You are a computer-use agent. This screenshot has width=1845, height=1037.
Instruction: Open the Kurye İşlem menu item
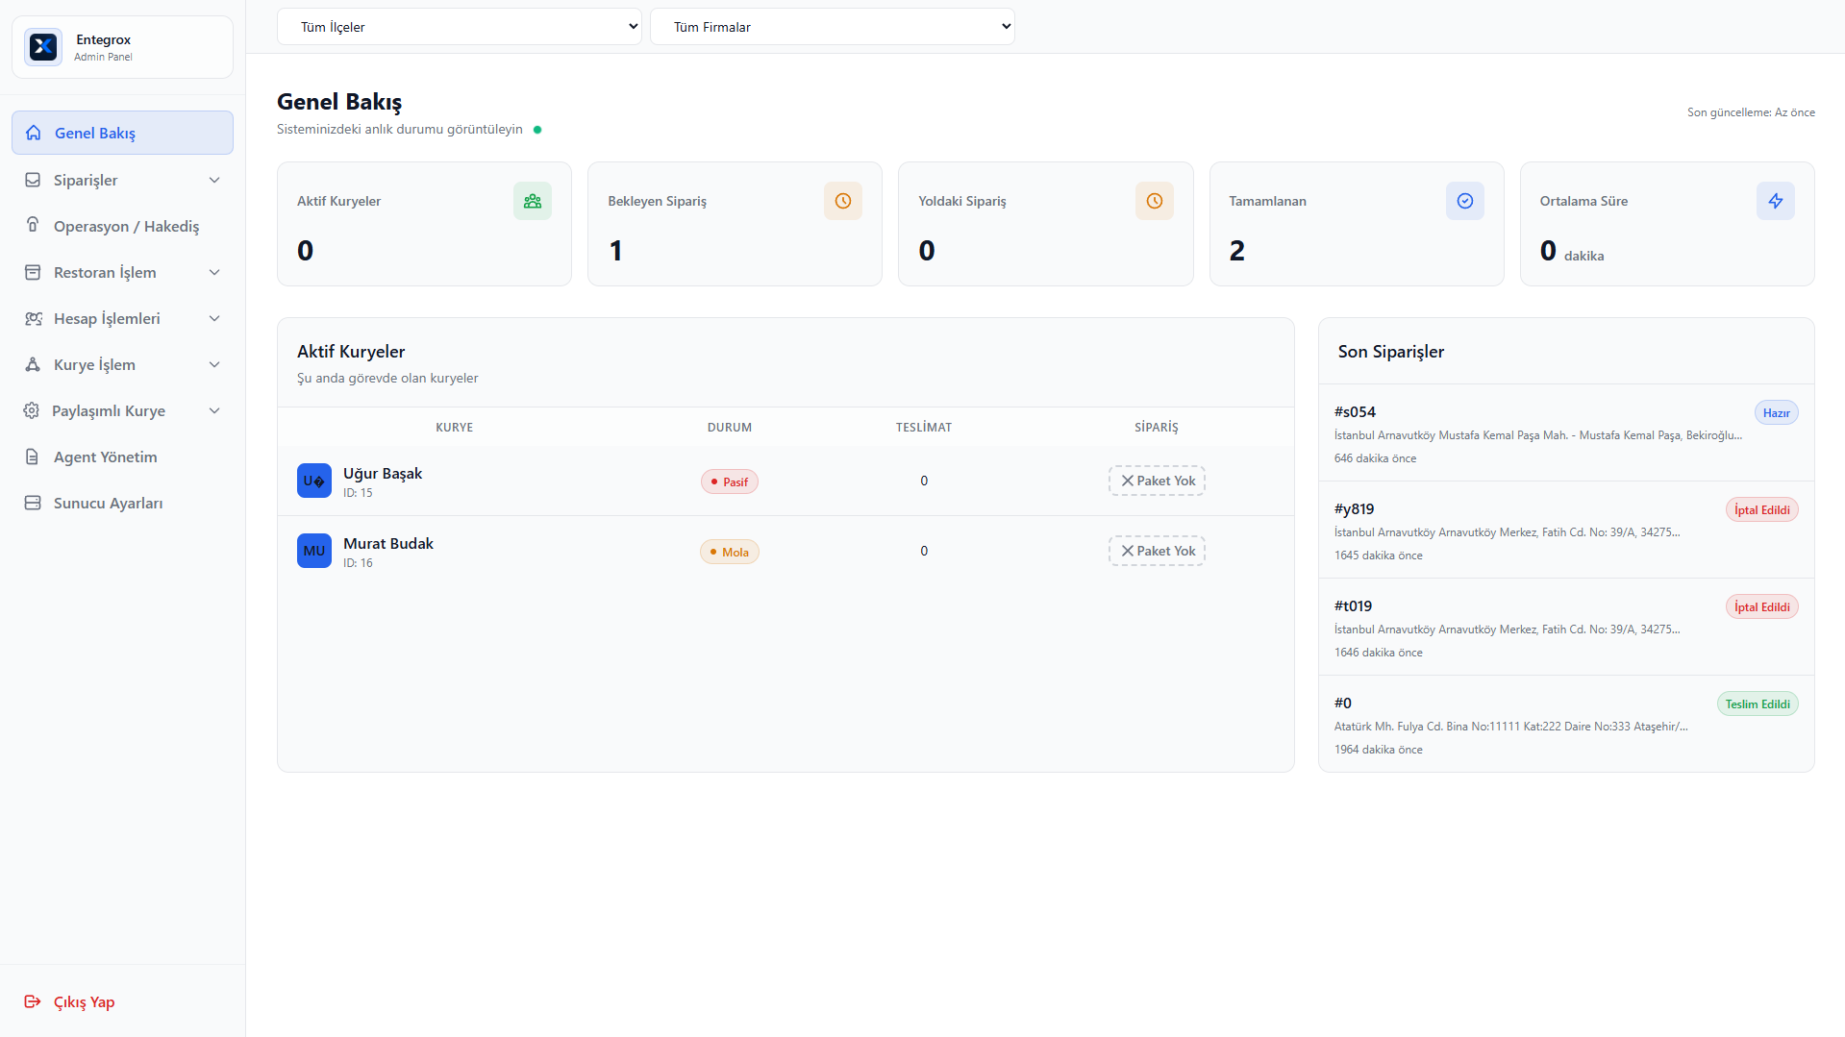[122, 364]
